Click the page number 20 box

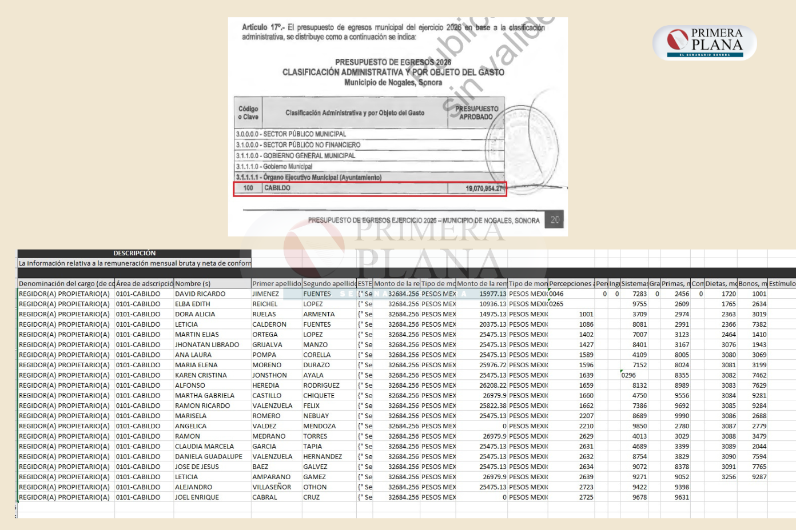pyautogui.click(x=554, y=219)
